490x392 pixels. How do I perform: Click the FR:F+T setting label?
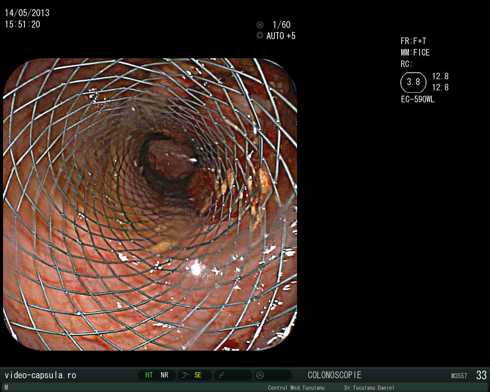tap(413, 41)
